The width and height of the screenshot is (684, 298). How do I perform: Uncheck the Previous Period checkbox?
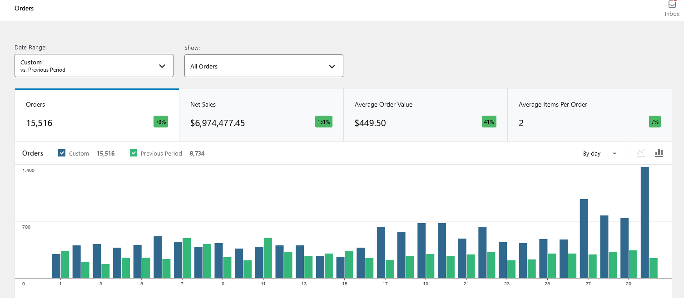coord(134,153)
